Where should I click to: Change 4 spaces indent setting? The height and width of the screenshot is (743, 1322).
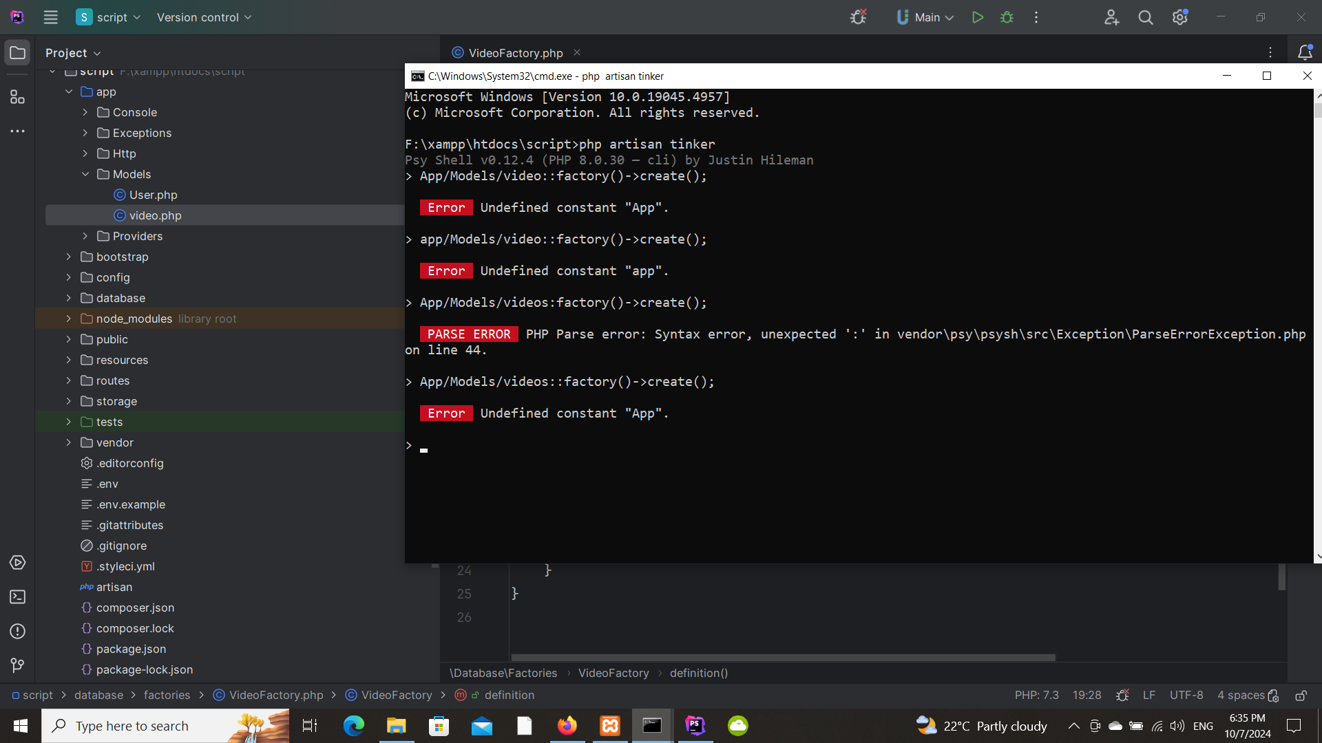(1241, 695)
